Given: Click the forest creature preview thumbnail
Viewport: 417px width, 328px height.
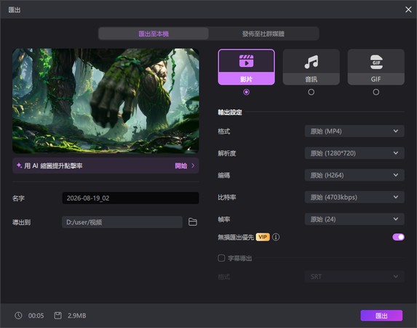Looking at the screenshot, I should [x=106, y=101].
